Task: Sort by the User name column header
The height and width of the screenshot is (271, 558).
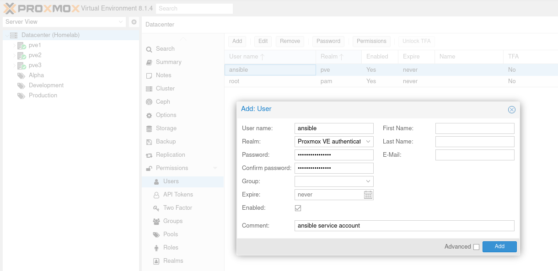Action: point(270,57)
